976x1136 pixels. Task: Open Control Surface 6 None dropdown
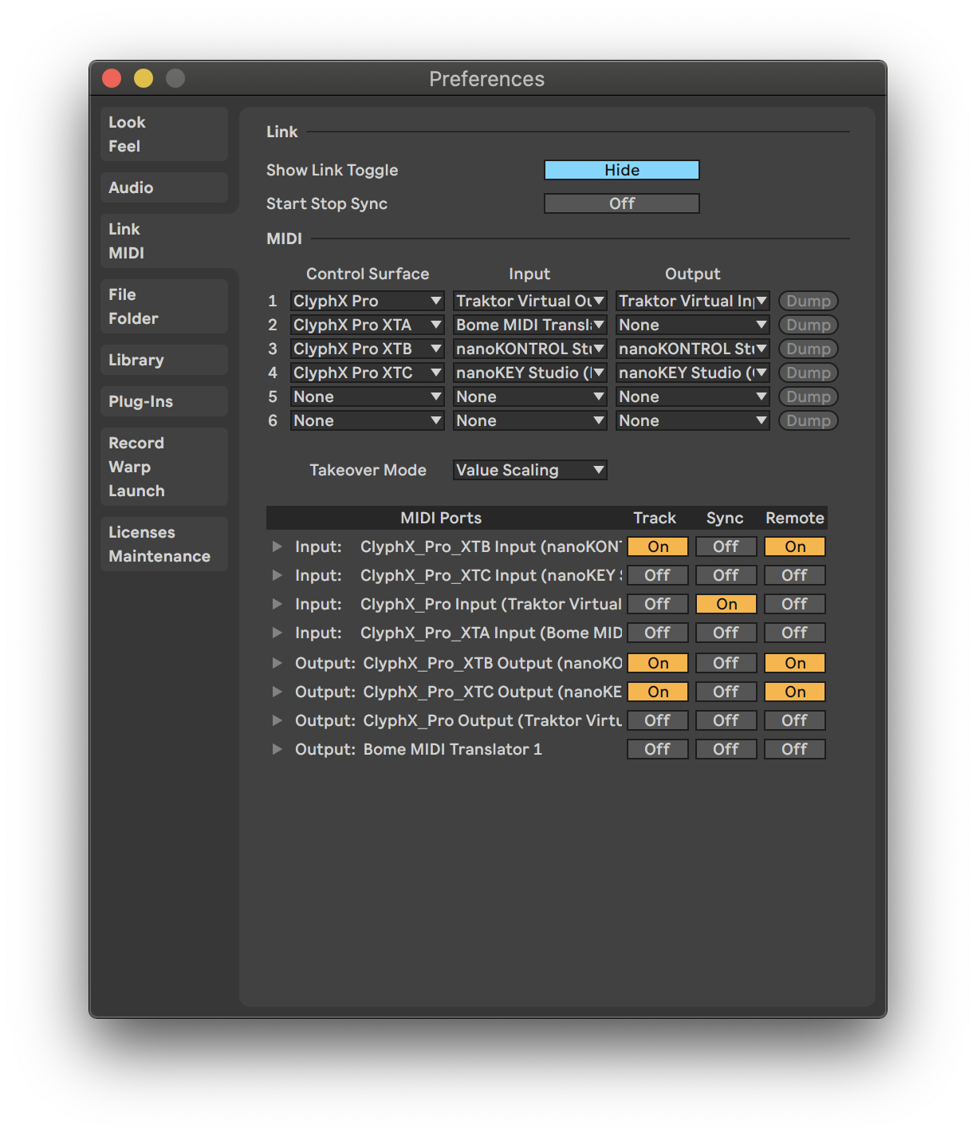(367, 420)
